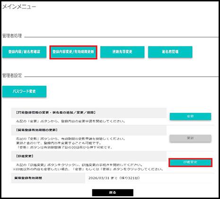This screenshot has height=199, width=220.
Task: Click the パスワード変更 button
Action: 24,91
